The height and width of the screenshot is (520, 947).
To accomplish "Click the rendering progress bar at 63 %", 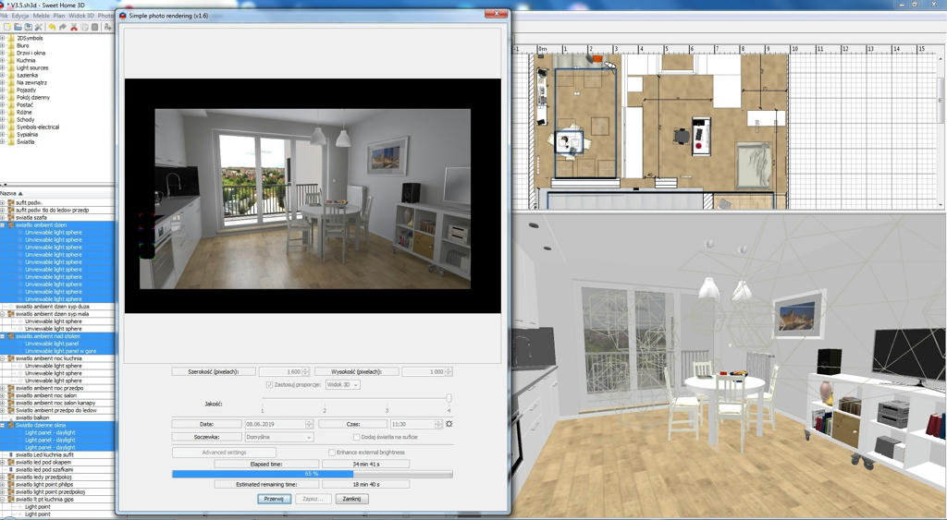I will point(313,474).
